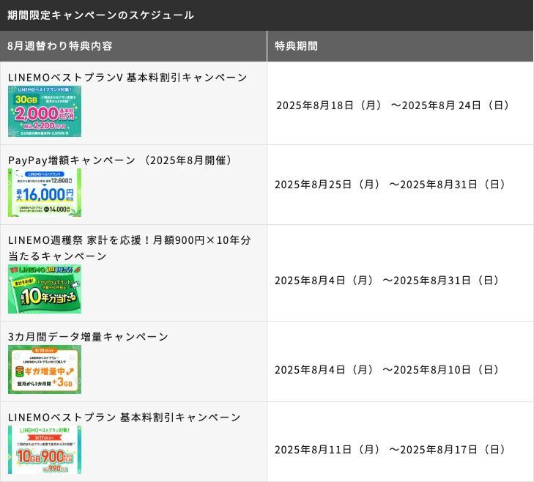The image size is (534, 482).
Task: Select the 3カ月間データ増量キャンペーン title text
Action: 88,337
